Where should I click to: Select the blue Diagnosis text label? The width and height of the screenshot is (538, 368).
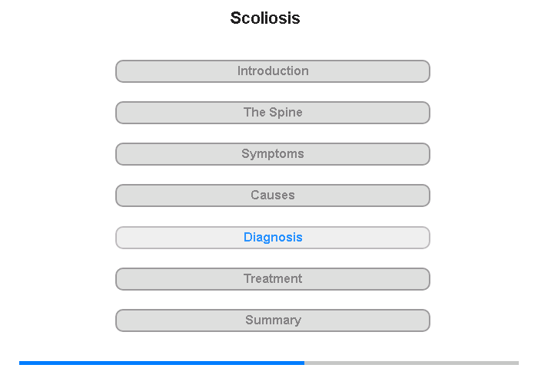coord(273,237)
